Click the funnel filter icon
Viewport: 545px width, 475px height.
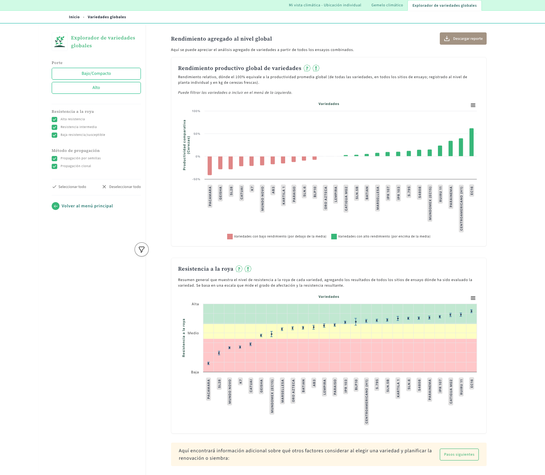[x=142, y=249]
